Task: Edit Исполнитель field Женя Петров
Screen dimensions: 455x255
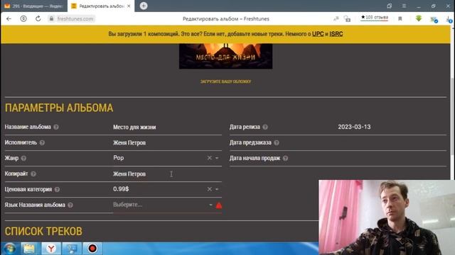Action: pos(167,143)
